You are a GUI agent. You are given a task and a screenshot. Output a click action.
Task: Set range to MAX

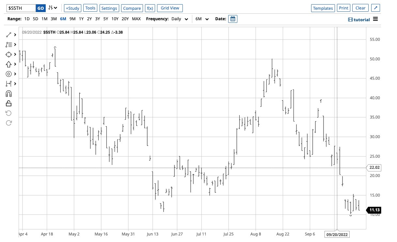coord(136,19)
